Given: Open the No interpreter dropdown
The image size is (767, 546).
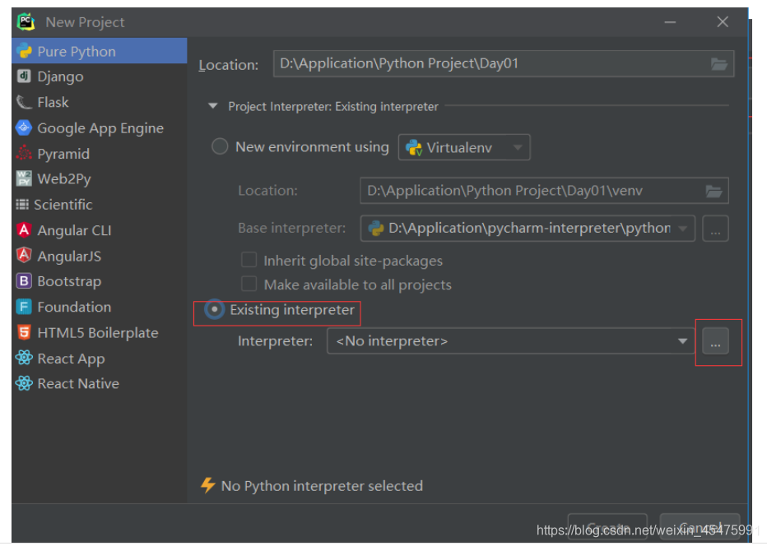Looking at the screenshot, I should [x=511, y=340].
